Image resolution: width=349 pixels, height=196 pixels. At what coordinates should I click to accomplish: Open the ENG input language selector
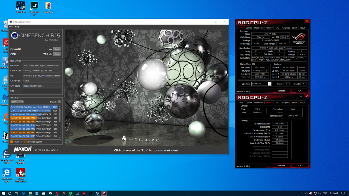click(x=325, y=193)
